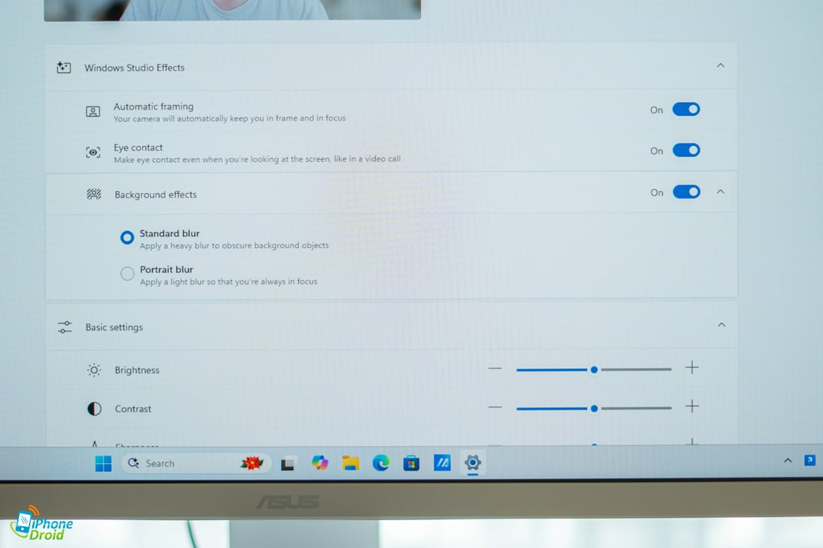Click the Settings gear taskbar icon
The height and width of the screenshot is (548, 823).
(472, 463)
